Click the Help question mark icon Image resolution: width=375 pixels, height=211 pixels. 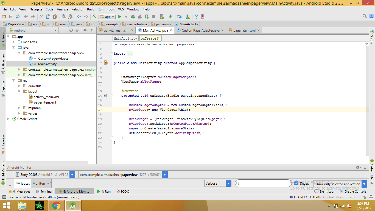click(x=196, y=17)
